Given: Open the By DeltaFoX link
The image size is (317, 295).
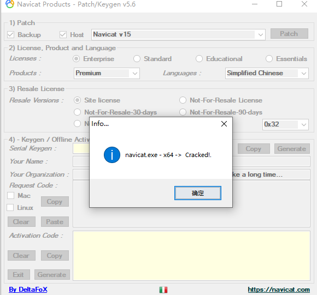Looking at the screenshot, I should click(28, 290).
